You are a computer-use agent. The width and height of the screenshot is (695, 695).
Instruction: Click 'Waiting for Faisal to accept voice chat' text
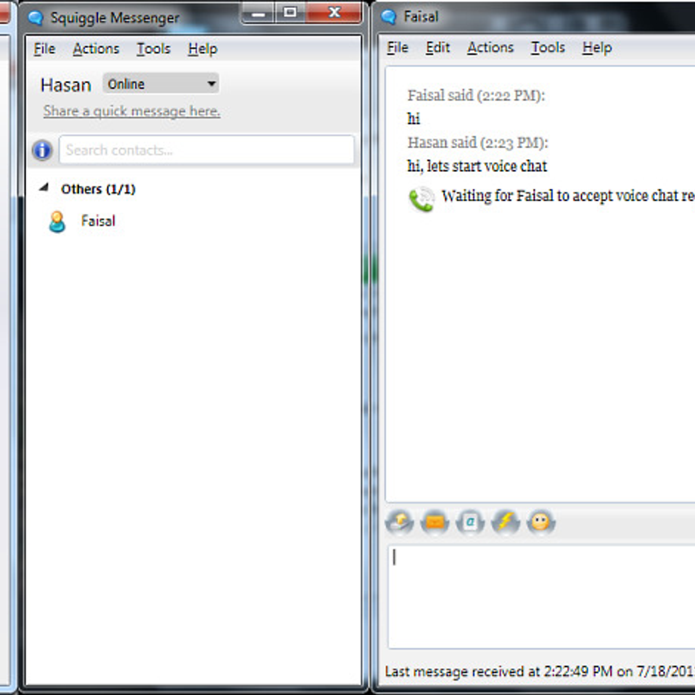coord(568,196)
